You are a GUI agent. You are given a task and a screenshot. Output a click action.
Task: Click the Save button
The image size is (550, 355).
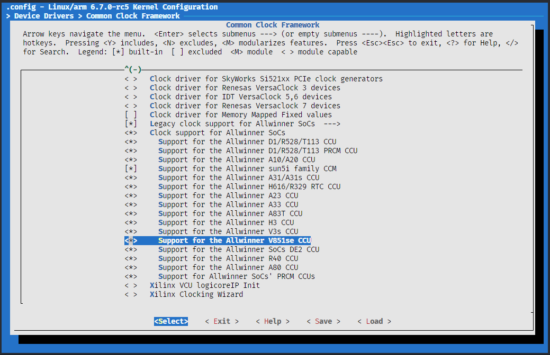[323, 321]
